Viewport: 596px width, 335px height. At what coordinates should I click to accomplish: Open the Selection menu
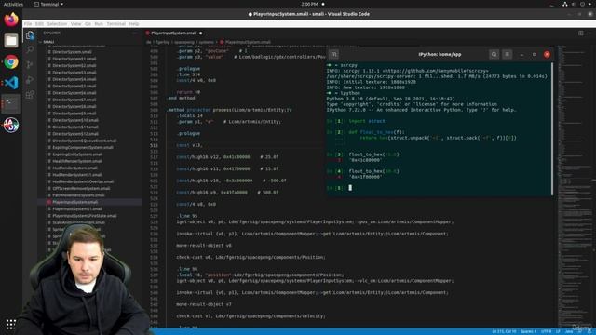click(57, 24)
